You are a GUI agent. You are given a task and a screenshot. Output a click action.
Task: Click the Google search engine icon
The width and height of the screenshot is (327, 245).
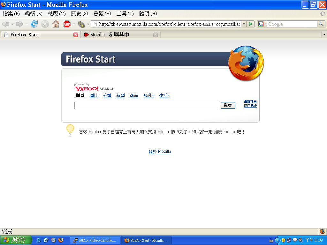click(x=261, y=24)
